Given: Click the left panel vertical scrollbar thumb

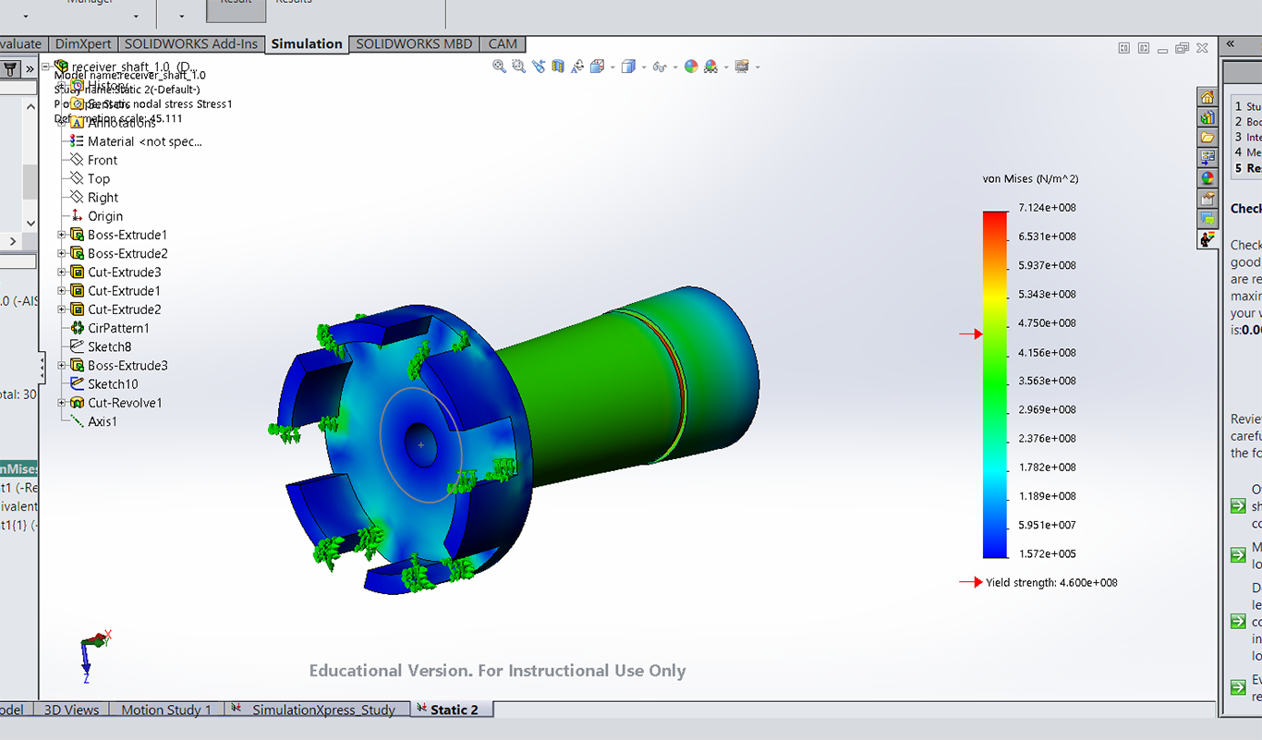Looking at the screenshot, I should coord(30,182).
